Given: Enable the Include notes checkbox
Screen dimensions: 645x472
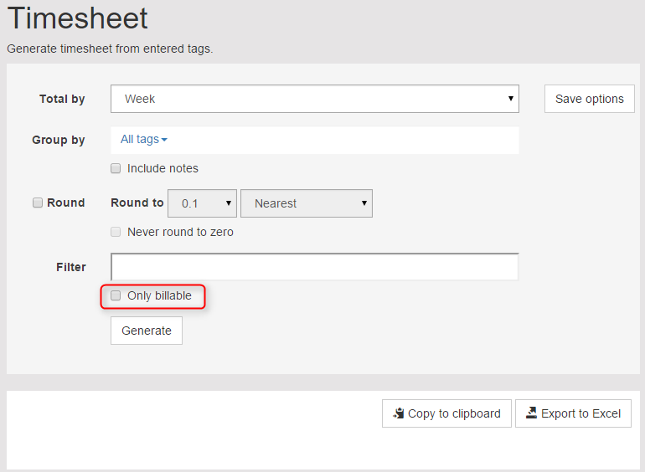Looking at the screenshot, I should tap(116, 168).
